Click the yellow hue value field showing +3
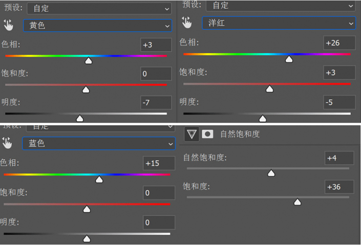 click(156, 45)
